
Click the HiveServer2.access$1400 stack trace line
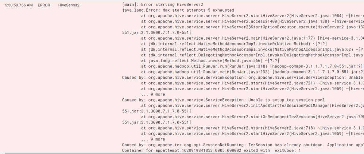click(252, 21)
